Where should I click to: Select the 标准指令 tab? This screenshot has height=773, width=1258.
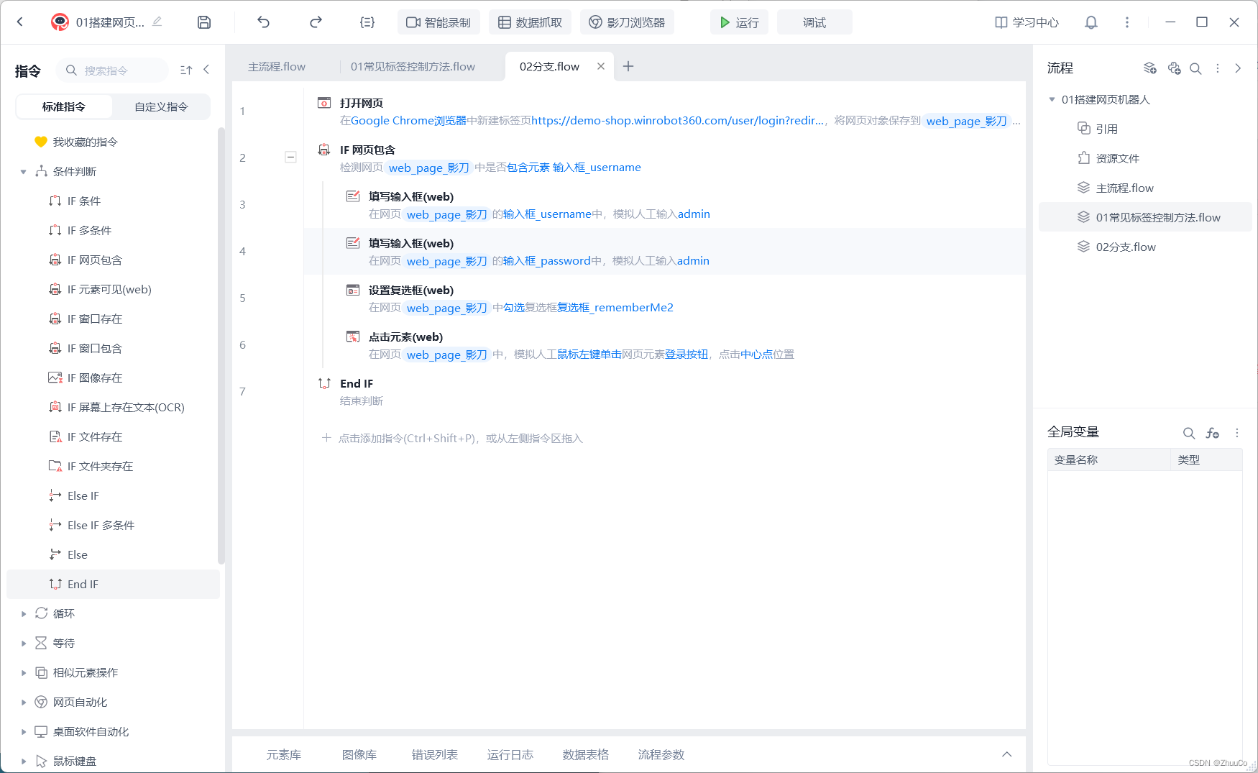[x=64, y=106]
